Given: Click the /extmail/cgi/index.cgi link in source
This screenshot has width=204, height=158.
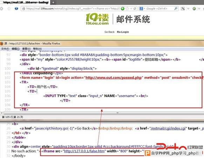Looking at the screenshot, I should (168, 128).
